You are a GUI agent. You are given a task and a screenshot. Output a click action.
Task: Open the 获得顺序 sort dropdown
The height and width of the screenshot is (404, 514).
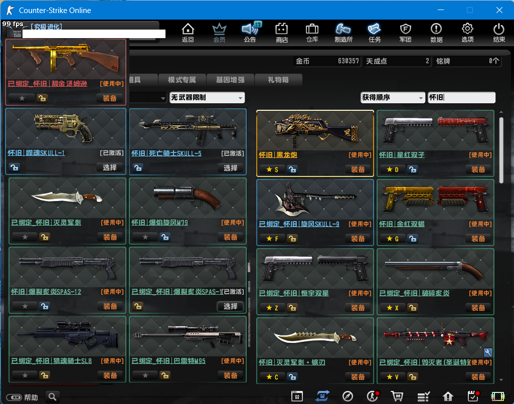coord(392,97)
